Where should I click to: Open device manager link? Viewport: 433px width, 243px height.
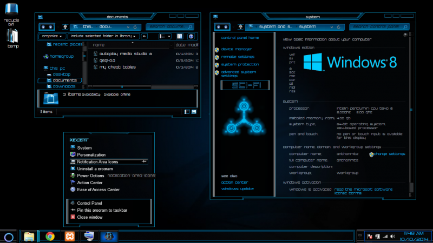[237, 49]
